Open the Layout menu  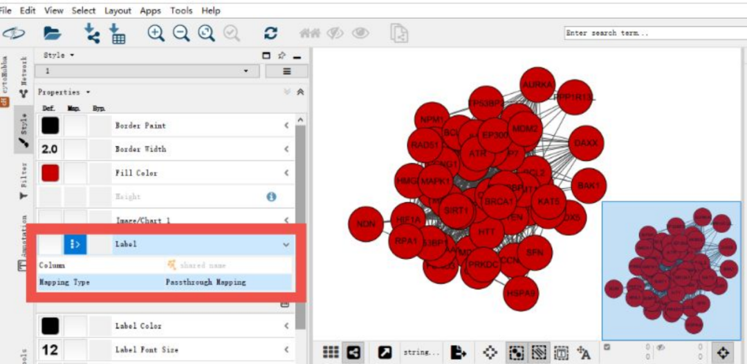[118, 10]
